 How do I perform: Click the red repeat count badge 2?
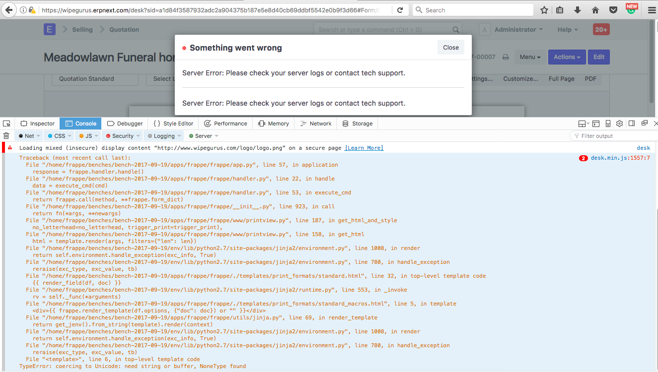[x=584, y=158]
